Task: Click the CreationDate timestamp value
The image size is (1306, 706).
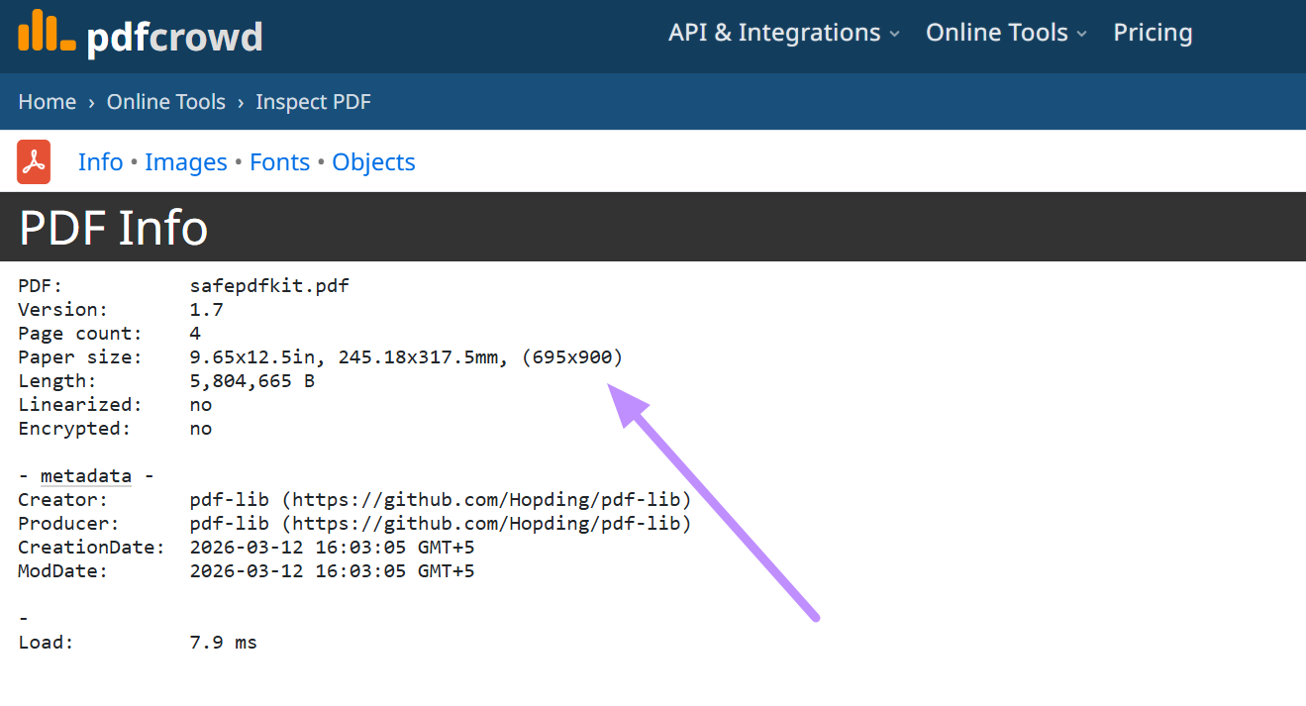Action: pyautogui.click(x=333, y=548)
